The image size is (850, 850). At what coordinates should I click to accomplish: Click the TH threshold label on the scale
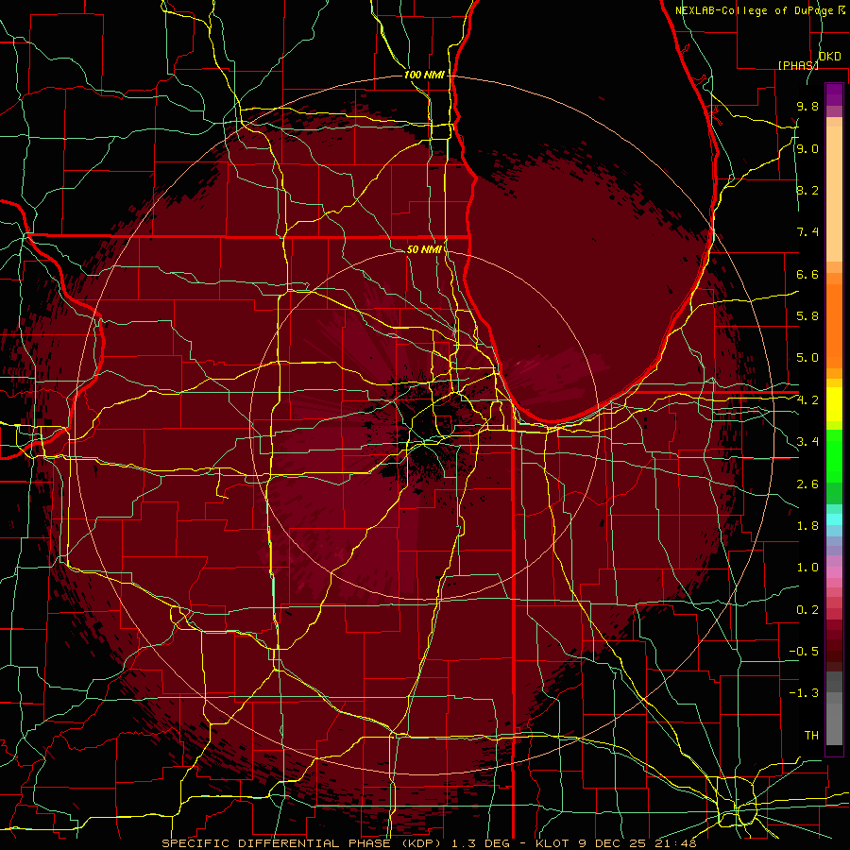[811, 736]
